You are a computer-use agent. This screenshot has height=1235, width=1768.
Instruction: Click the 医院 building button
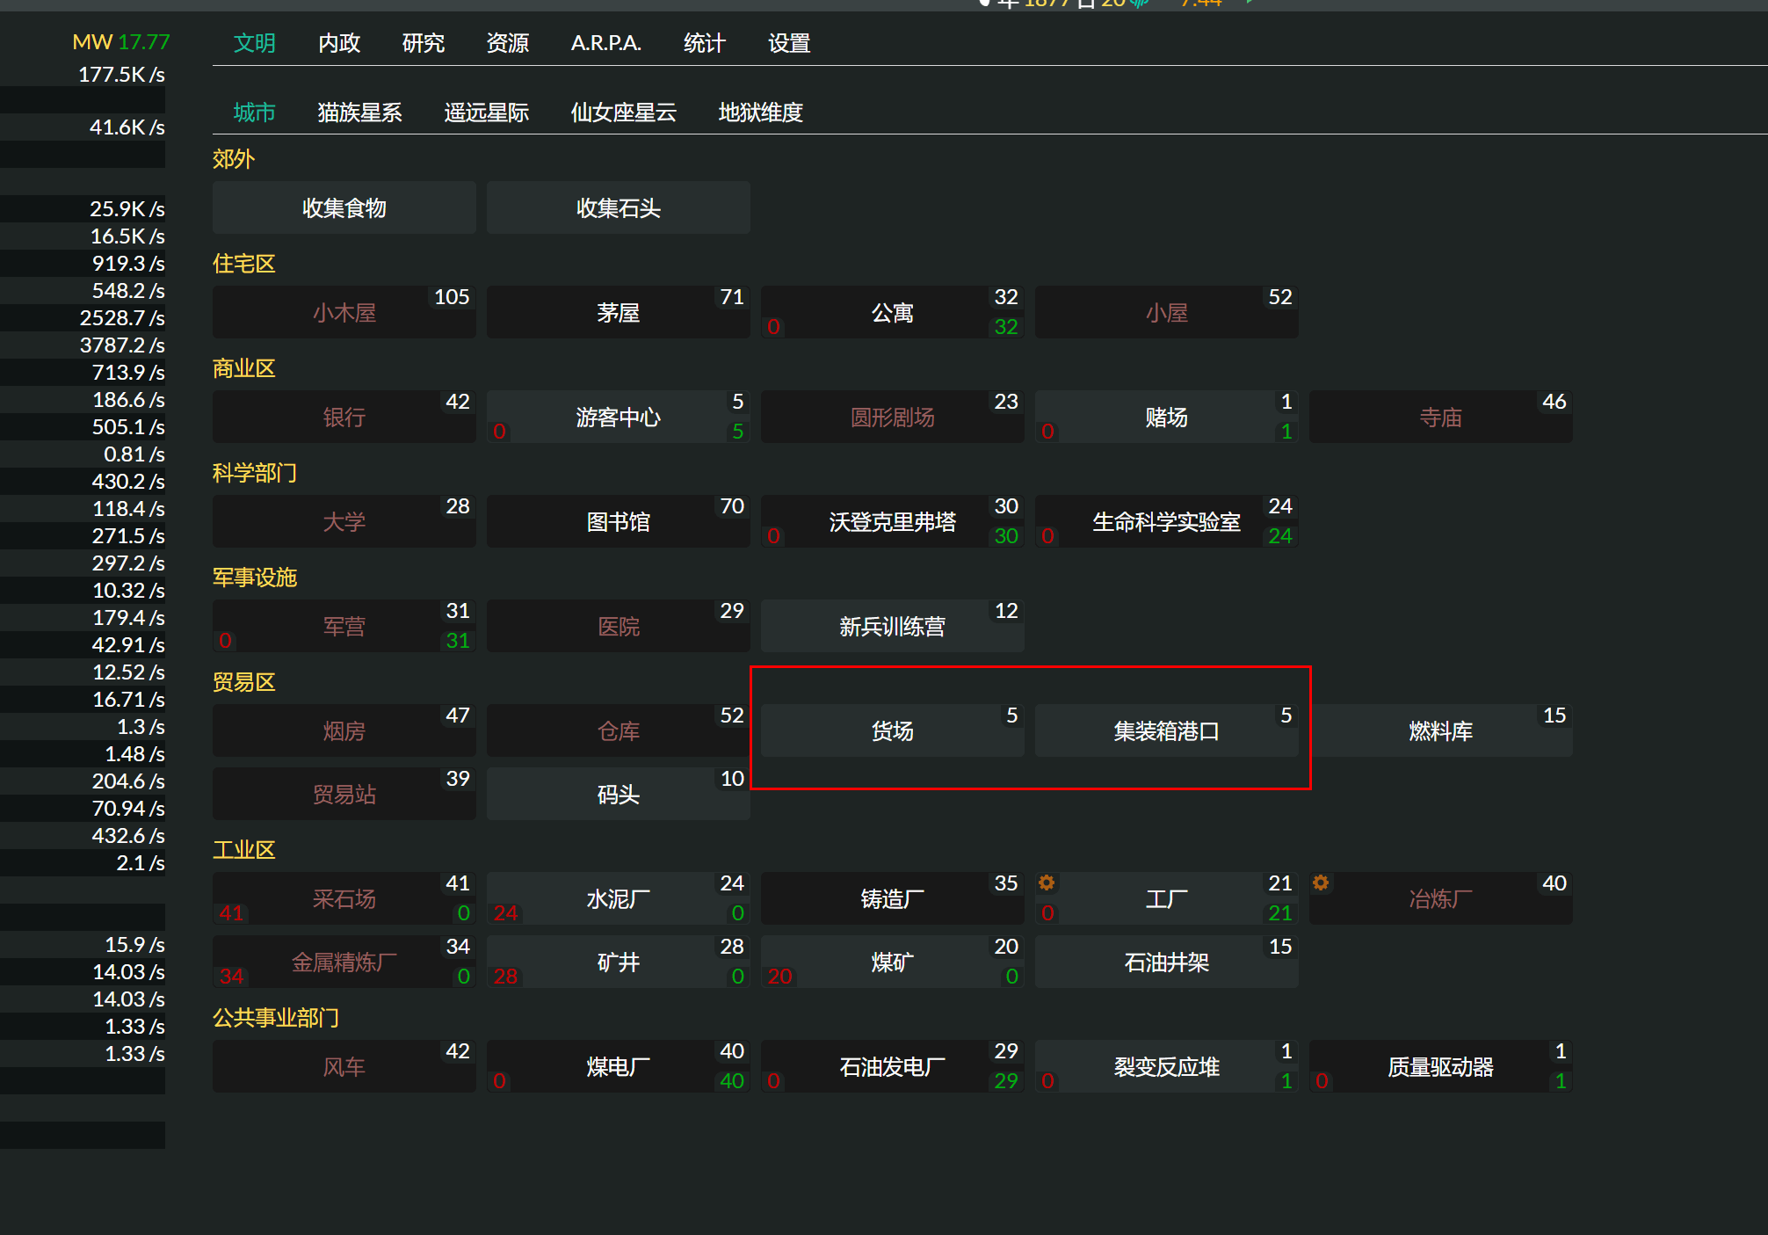[x=619, y=627]
